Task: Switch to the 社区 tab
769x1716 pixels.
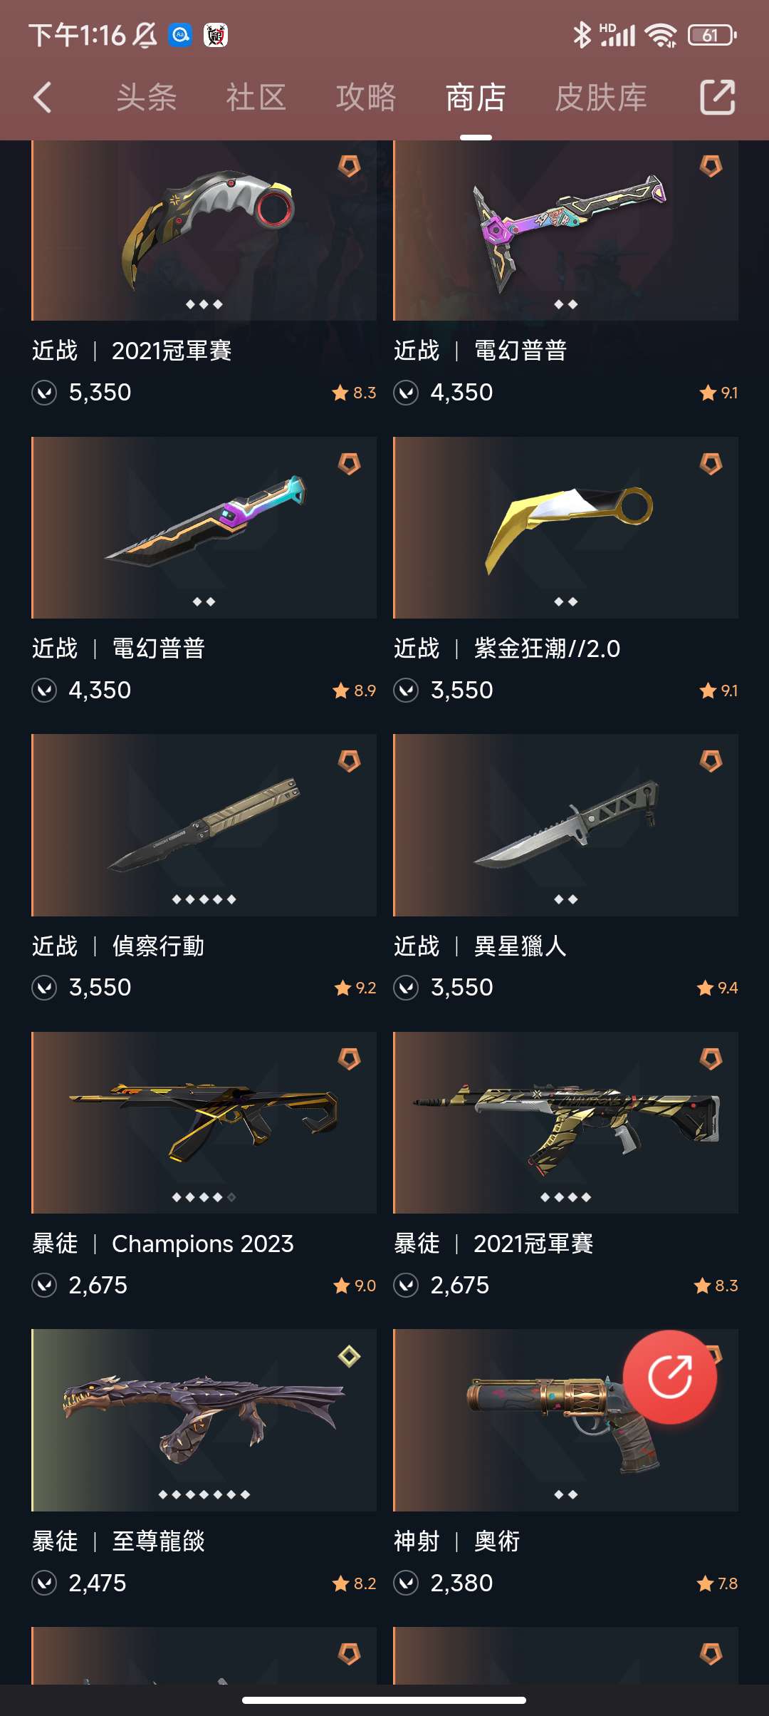Action: pyautogui.click(x=256, y=97)
